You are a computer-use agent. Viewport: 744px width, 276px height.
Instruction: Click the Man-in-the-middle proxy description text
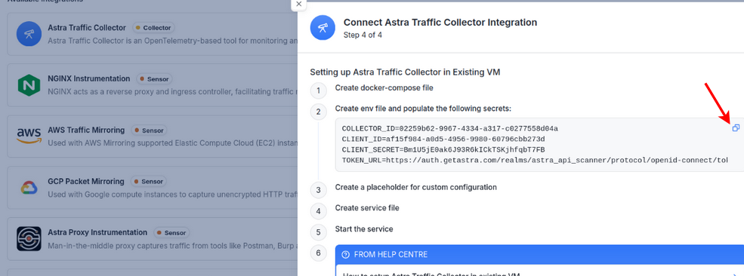(x=173, y=246)
